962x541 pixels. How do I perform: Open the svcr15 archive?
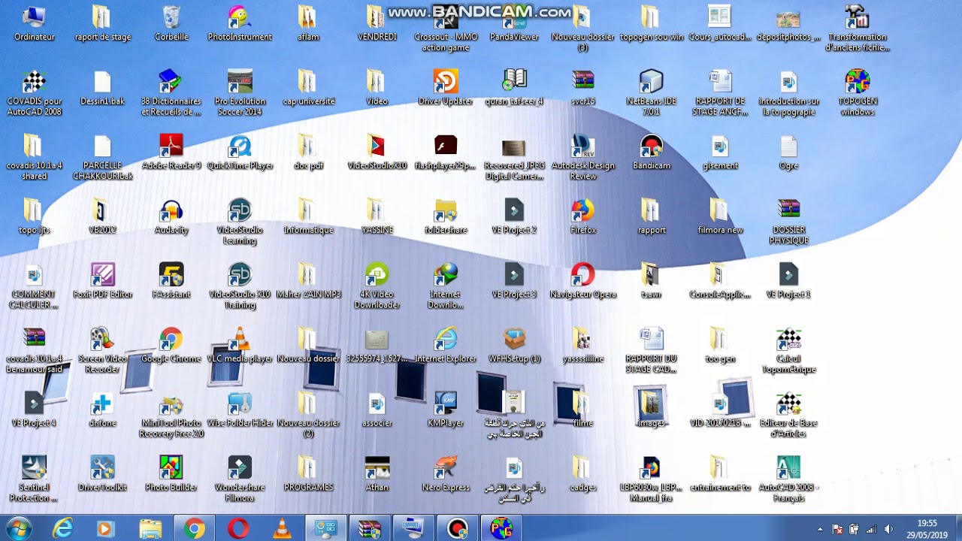(x=583, y=87)
